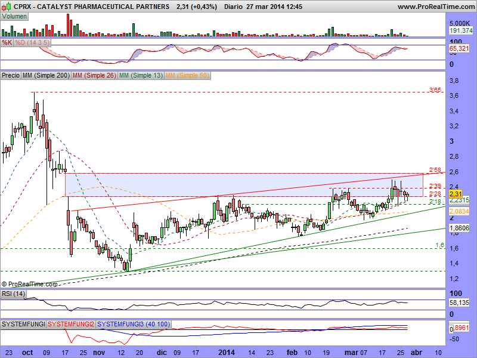Toggle the MM (Simple 26) average label
477x358 pixels.
pyautogui.click(x=94, y=76)
